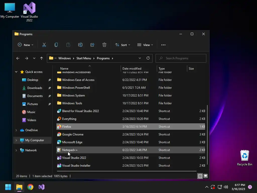This screenshot has width=257, height=193.
Task: Expand the address bar history dropdown
Action: tap(140, 58)
